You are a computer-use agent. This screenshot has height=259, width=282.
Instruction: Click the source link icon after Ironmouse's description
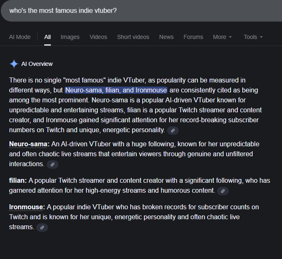[x=42, y=228]
